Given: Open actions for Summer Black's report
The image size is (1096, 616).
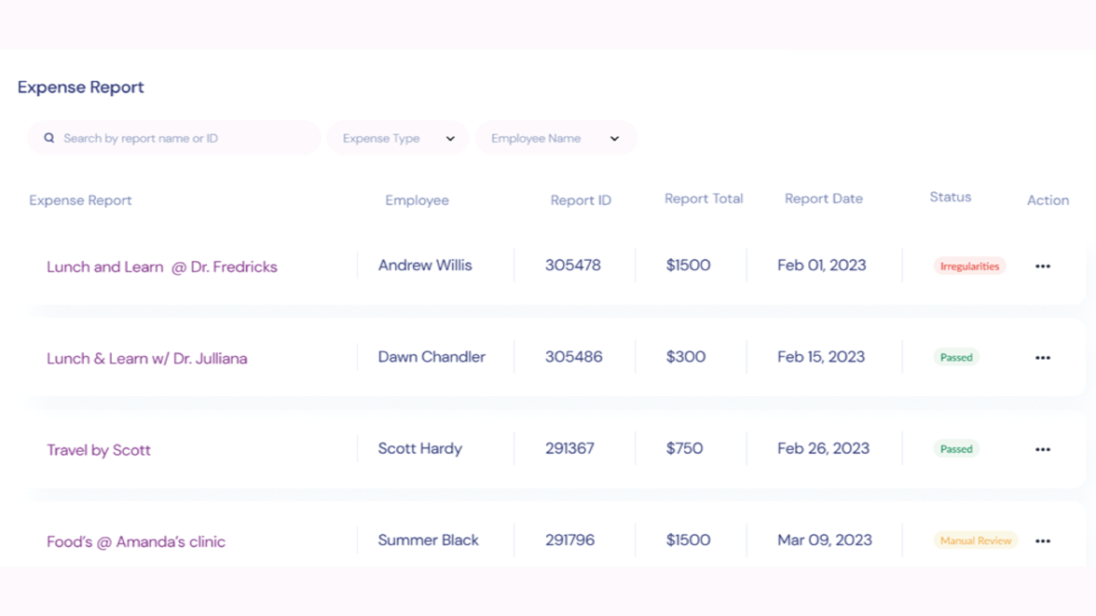Looking at the screenshot, I should coord(1041,540).
